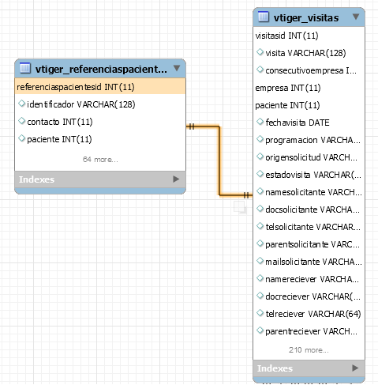Click the diamond icon next to estadovisita
The width and height of the screenshot is (378, 385).
[260, 174]
